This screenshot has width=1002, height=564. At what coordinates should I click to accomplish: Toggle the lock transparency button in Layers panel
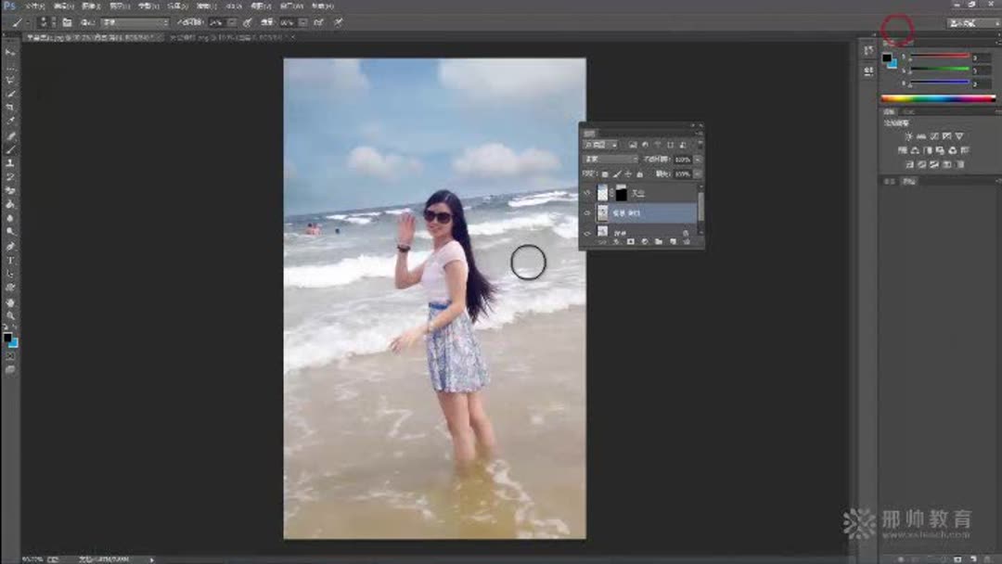(603, 174)
